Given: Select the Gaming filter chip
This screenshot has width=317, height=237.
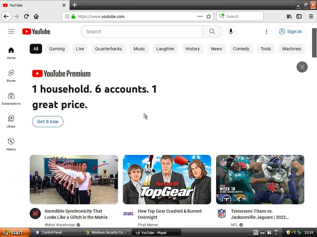Looking at the screenshot, I should pos(57,49).
